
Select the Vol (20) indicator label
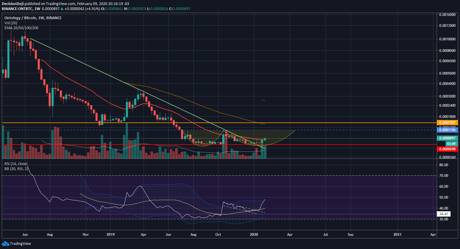coord(11,23)
